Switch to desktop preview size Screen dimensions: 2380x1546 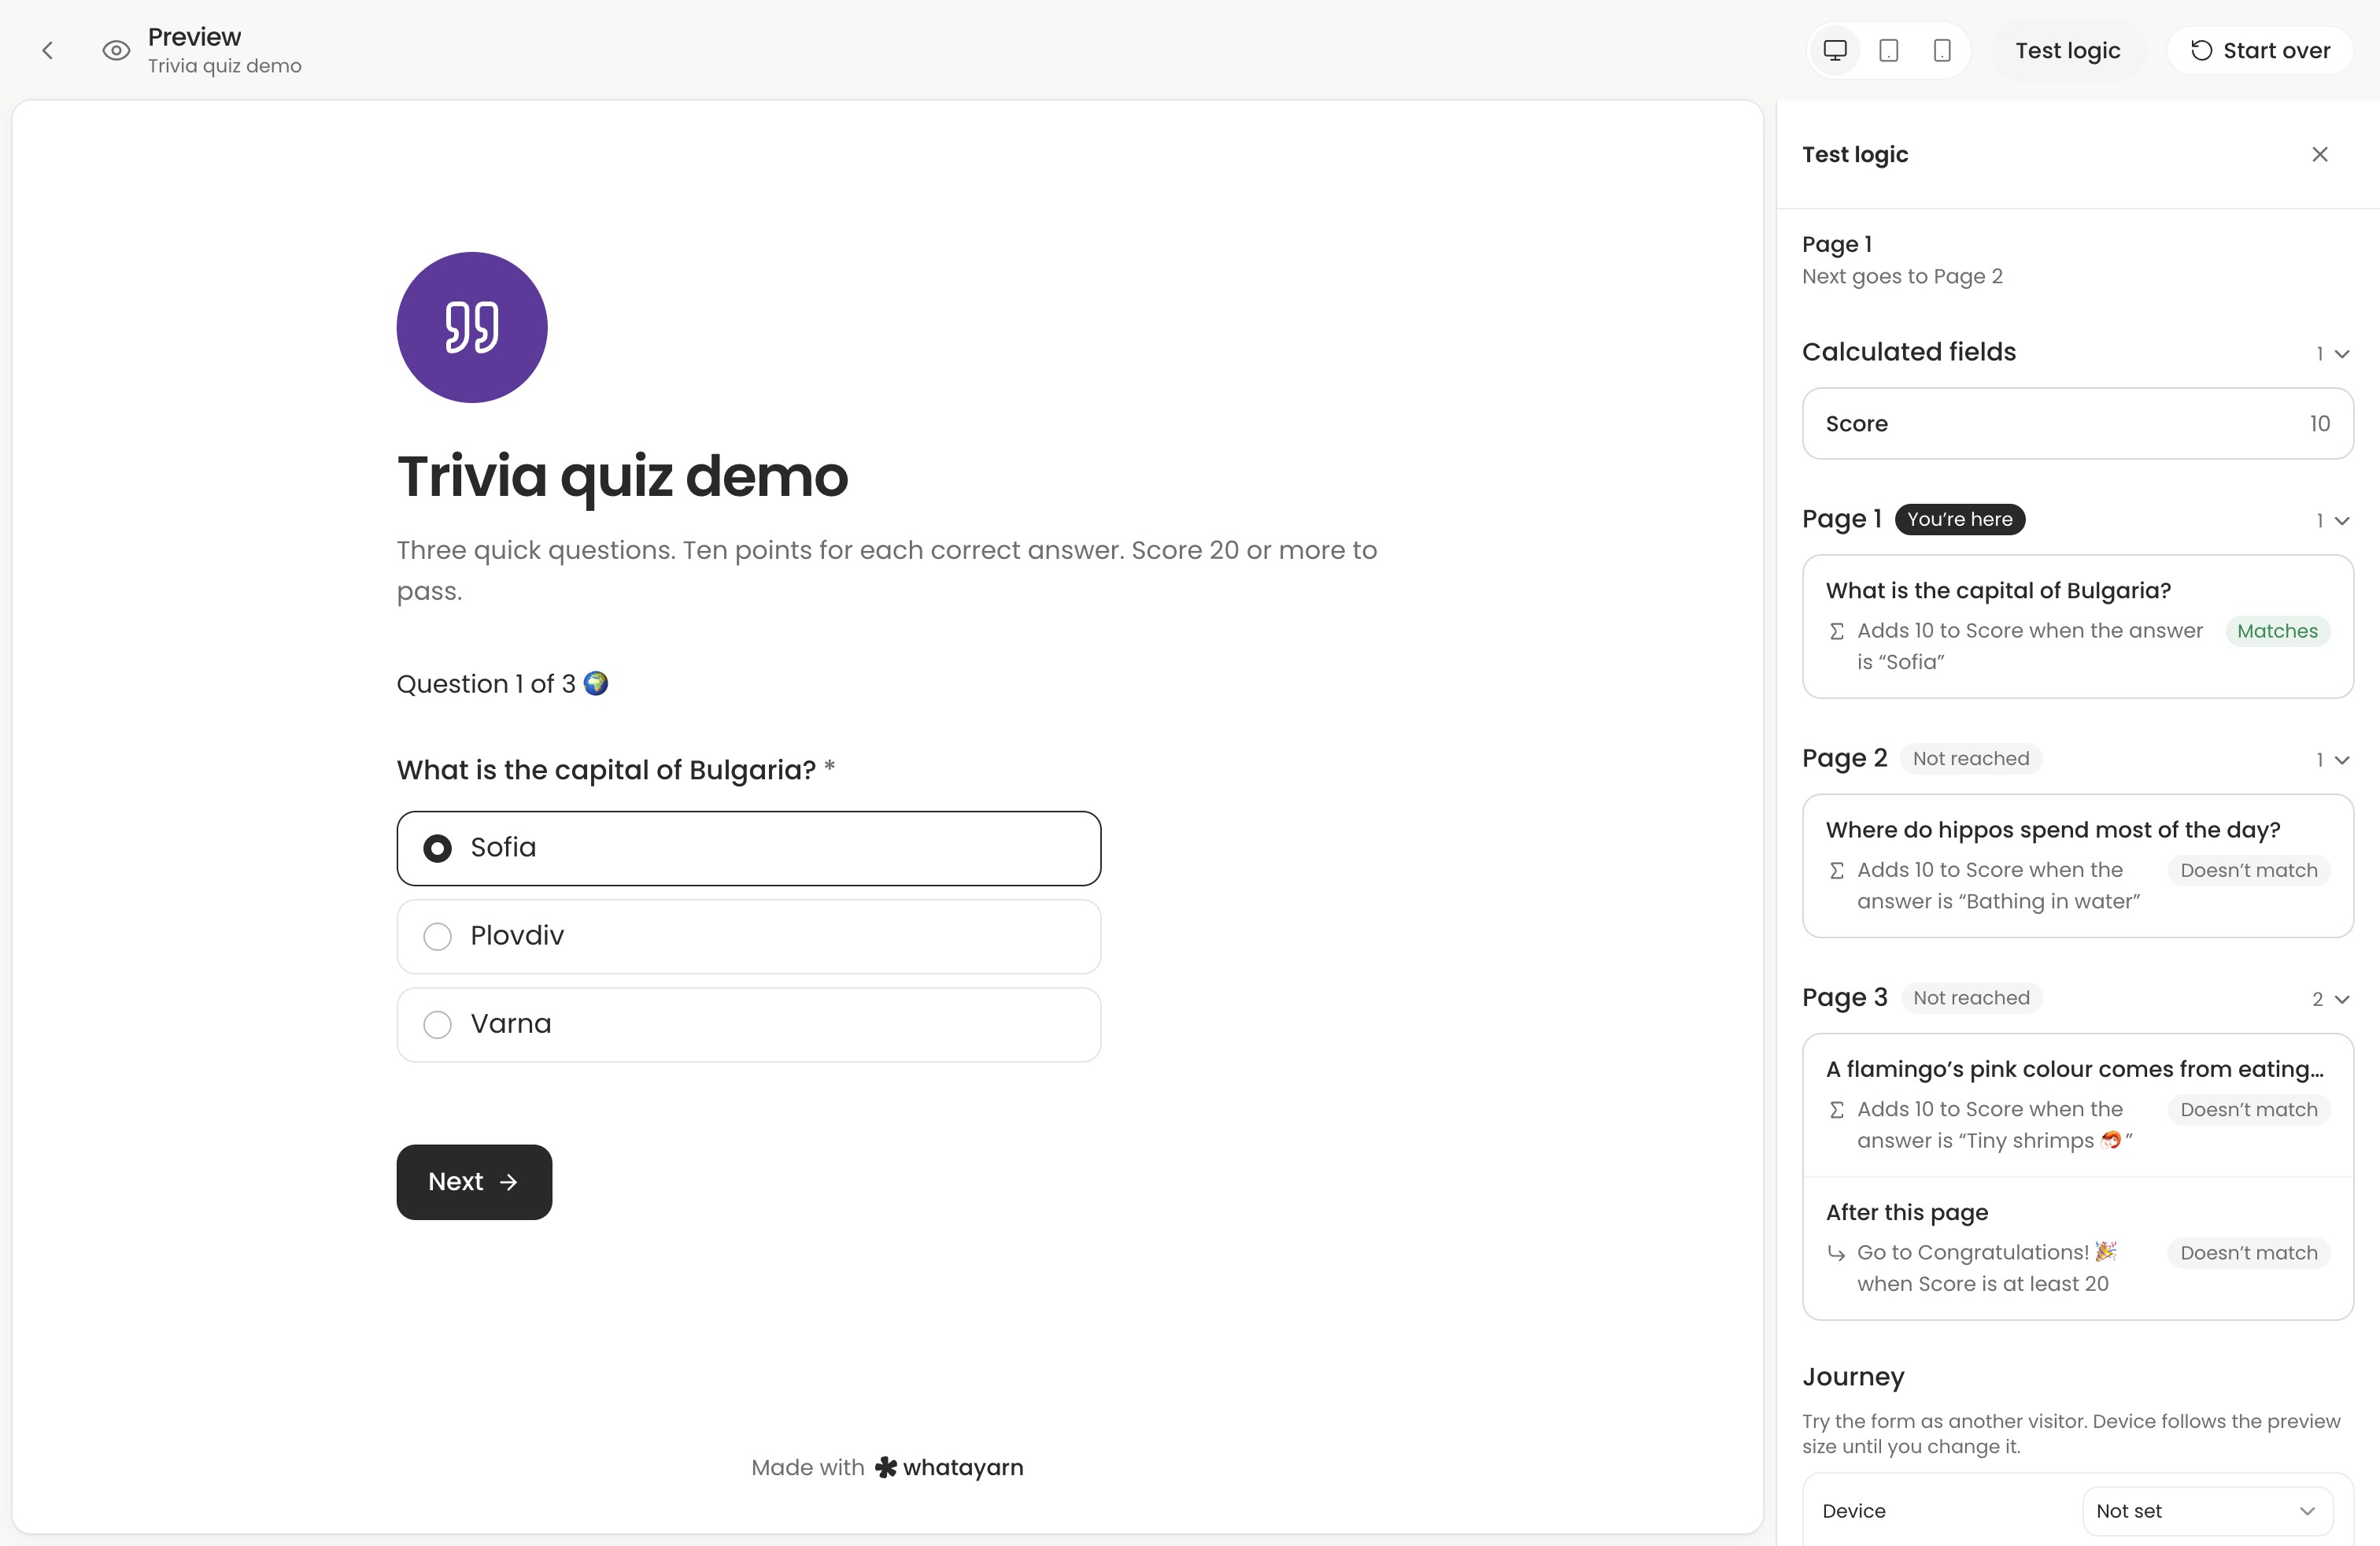1835,50
